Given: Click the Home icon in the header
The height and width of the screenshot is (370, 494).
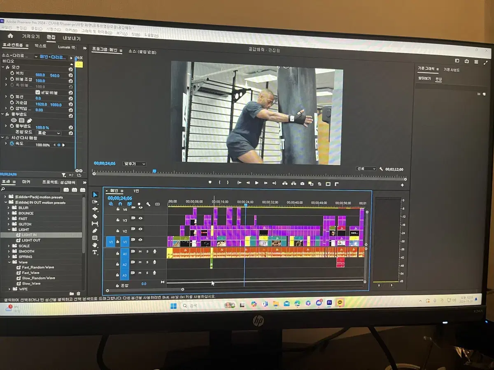Looking at the screenshot, I should 10,36.
